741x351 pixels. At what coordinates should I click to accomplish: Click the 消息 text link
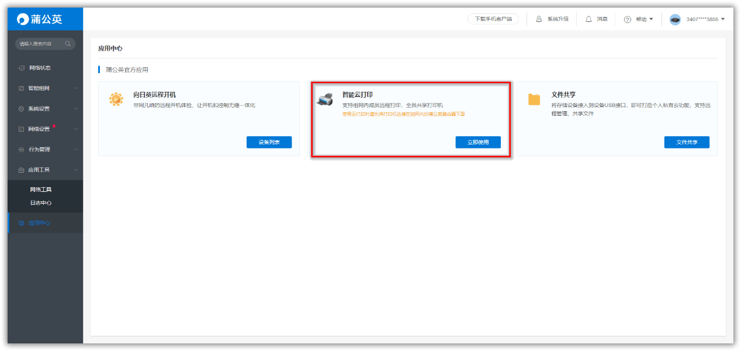click(x=602, y=19)
